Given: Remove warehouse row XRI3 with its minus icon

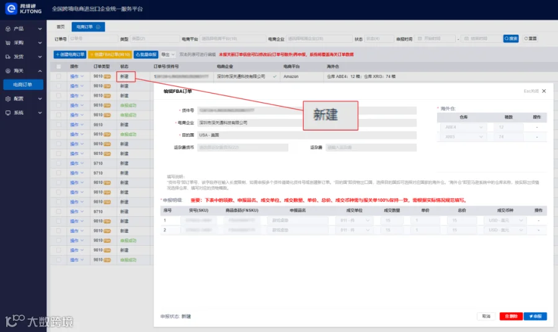Looking at the screenshot, I should [537, 137].
